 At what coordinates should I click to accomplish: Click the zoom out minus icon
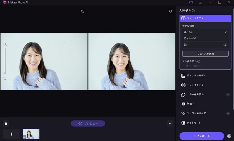5,78
